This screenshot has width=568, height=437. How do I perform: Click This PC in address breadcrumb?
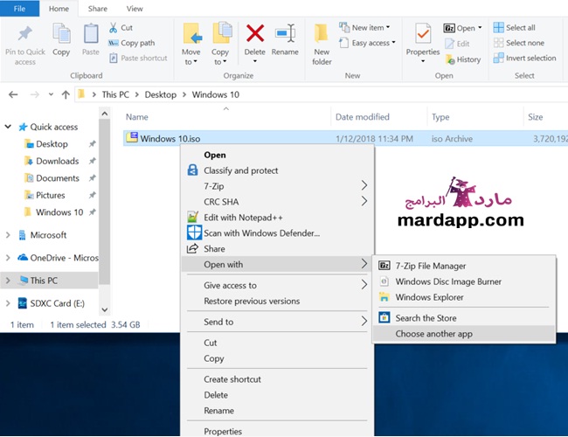115,94
